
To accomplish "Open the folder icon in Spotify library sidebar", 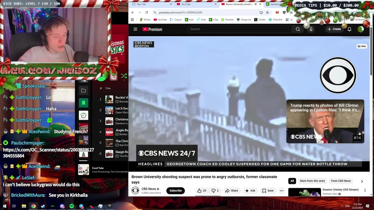I will click(x=84, y=91).
